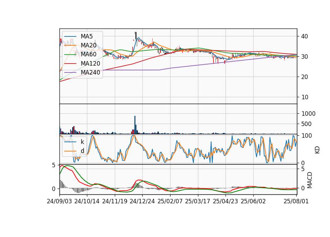Click the 24/09/03 date label
Screen dimensions: 330x237
pos(59,201)
